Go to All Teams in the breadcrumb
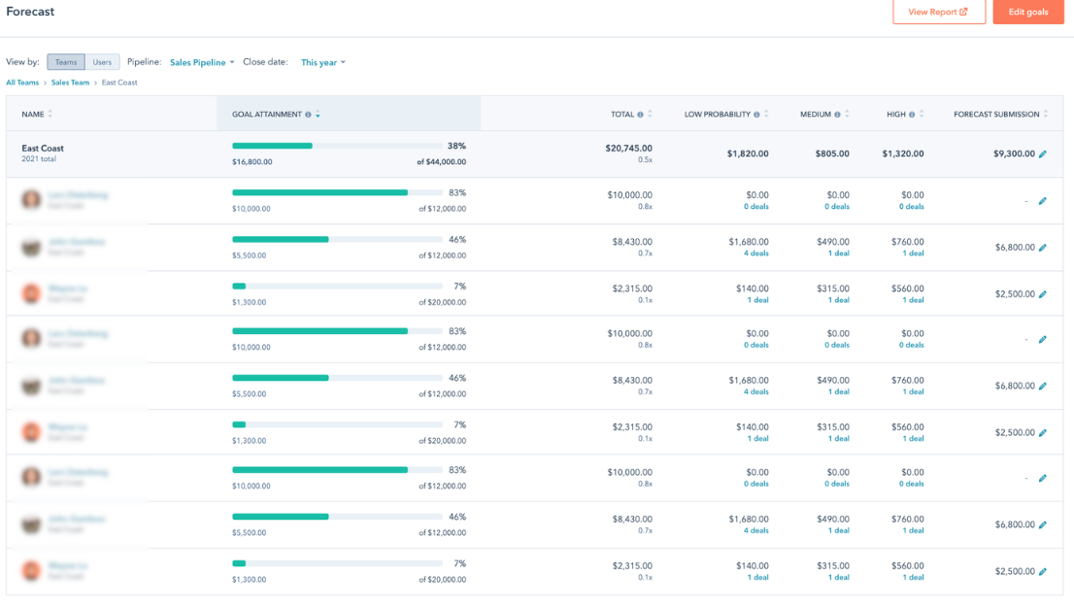This screenshot has height=607, width=1074. click(x=22, y=83)
